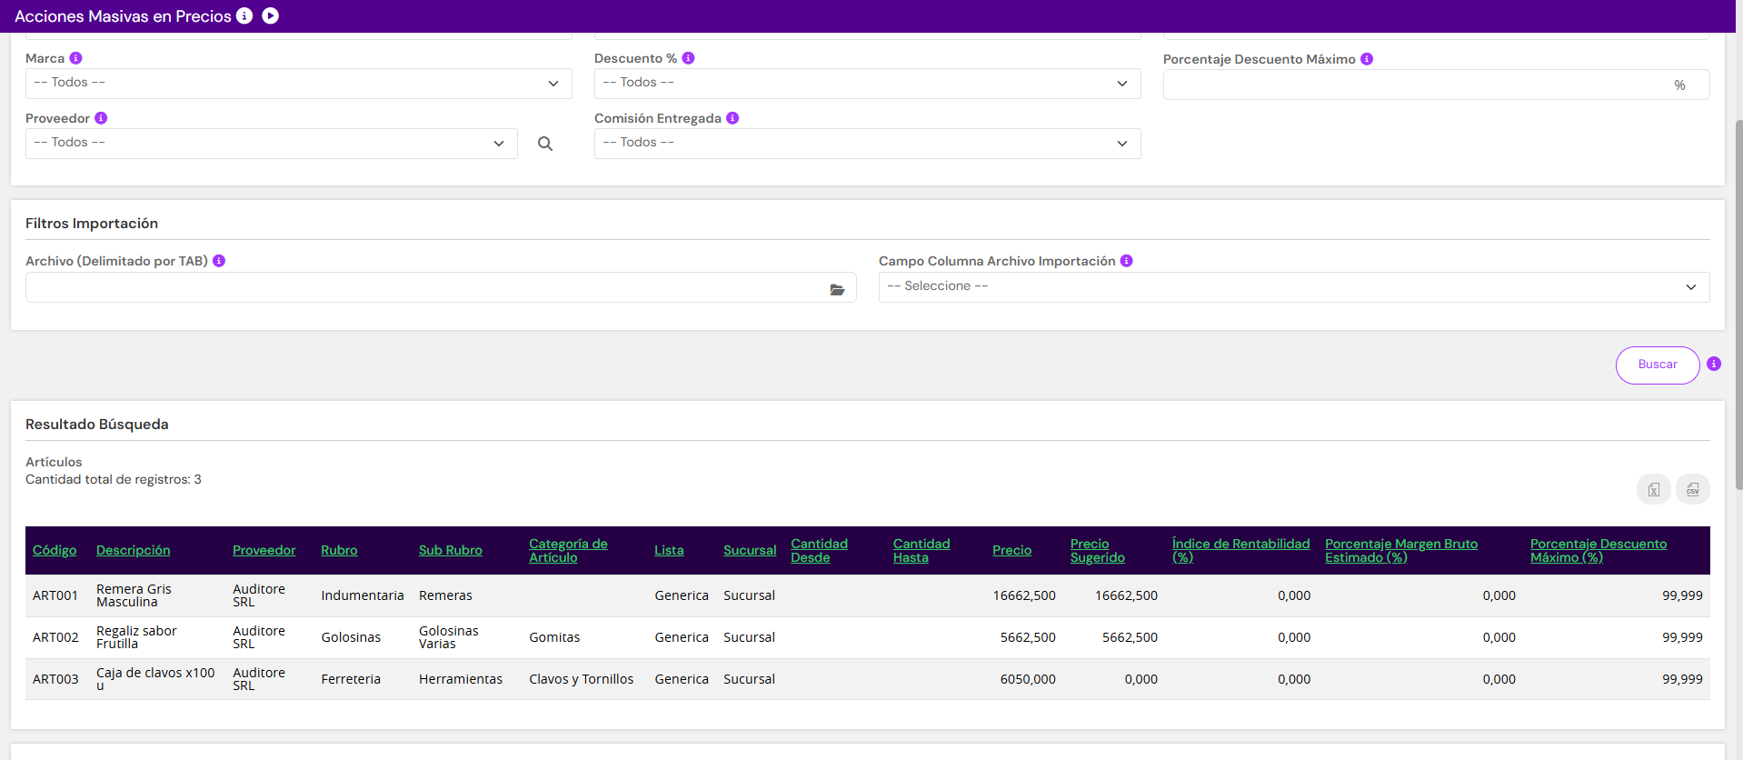Click the Clavos y Tornillos category cell
The width and height of the screenshot is (1743, 760).
tap(582, 679)
